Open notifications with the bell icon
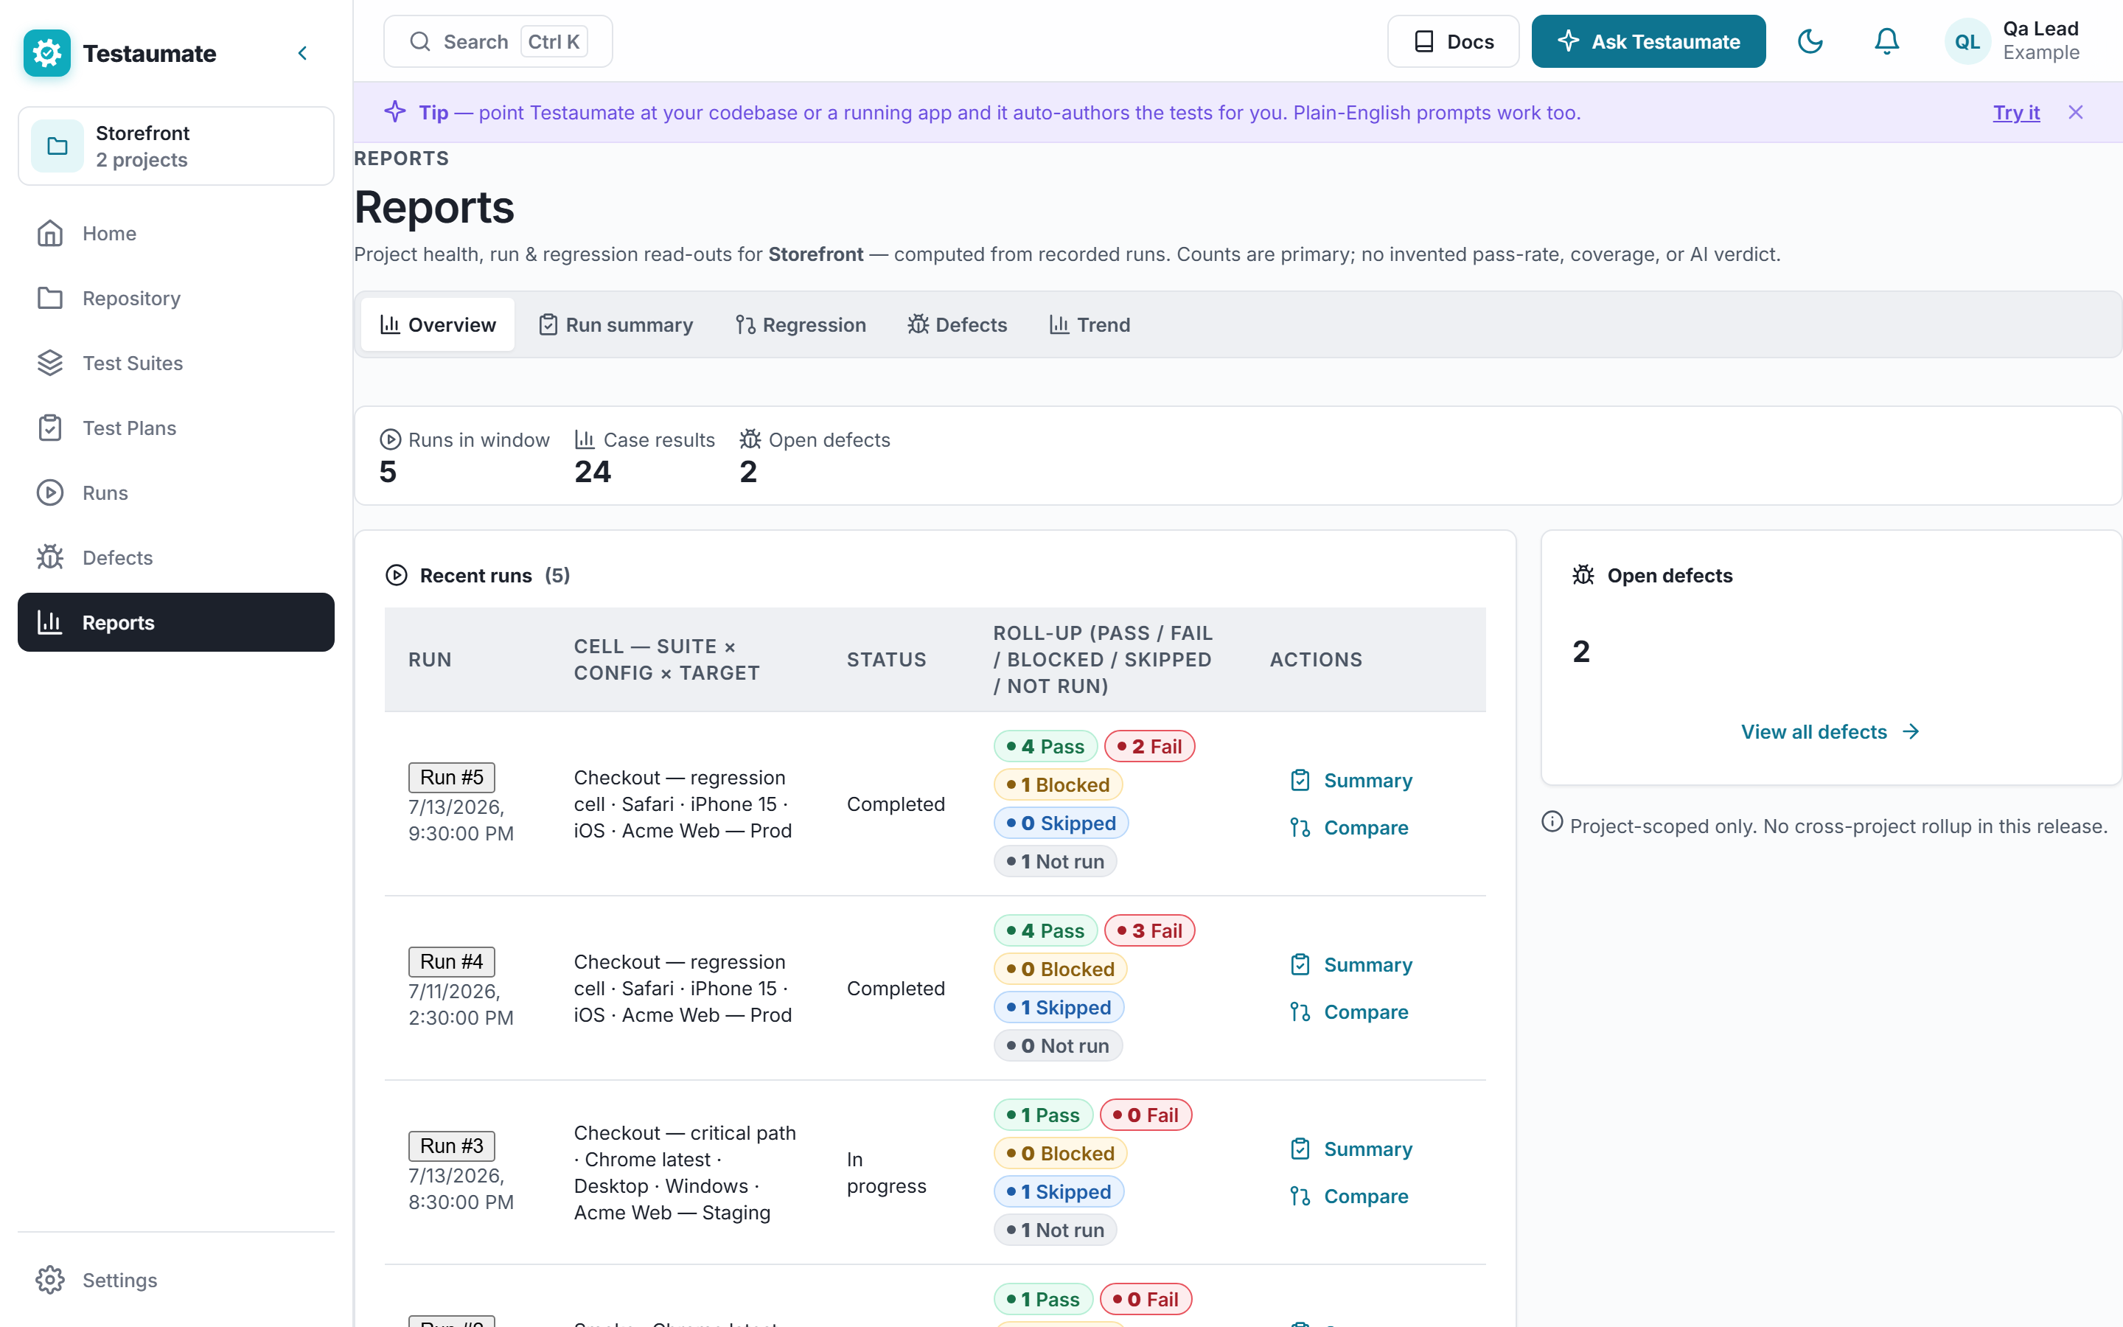This screenshot has height=1327, width=2123. (1886, 41)
